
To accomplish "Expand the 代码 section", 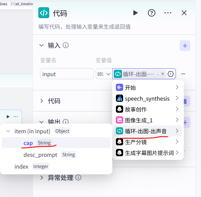I will [x=42, y=101].
